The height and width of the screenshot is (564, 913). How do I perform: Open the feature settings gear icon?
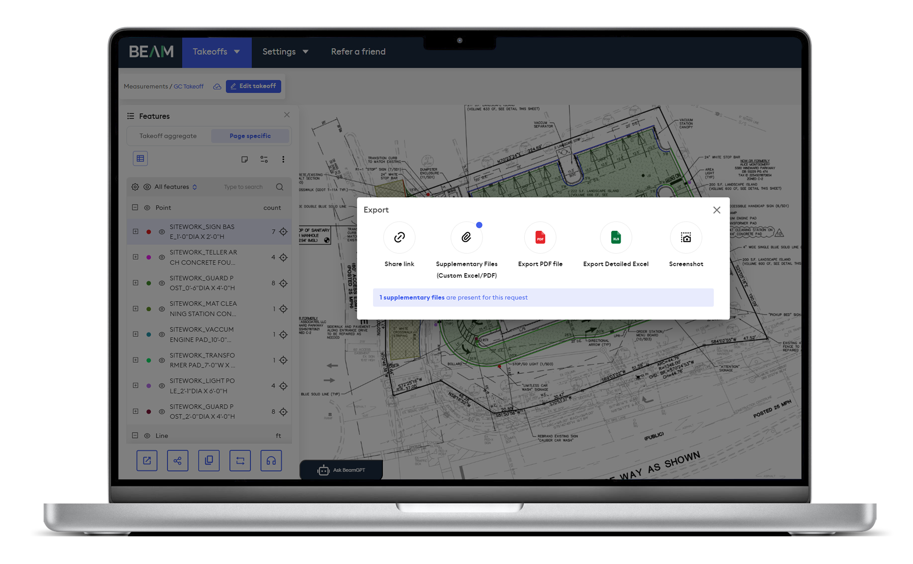coord(135,186)
